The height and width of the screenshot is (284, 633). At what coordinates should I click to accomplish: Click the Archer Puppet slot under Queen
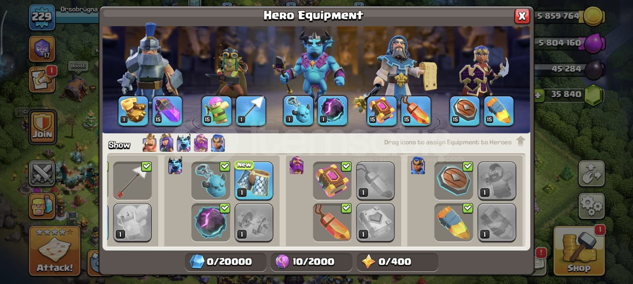pyautogui.click(x=217, y=111)
